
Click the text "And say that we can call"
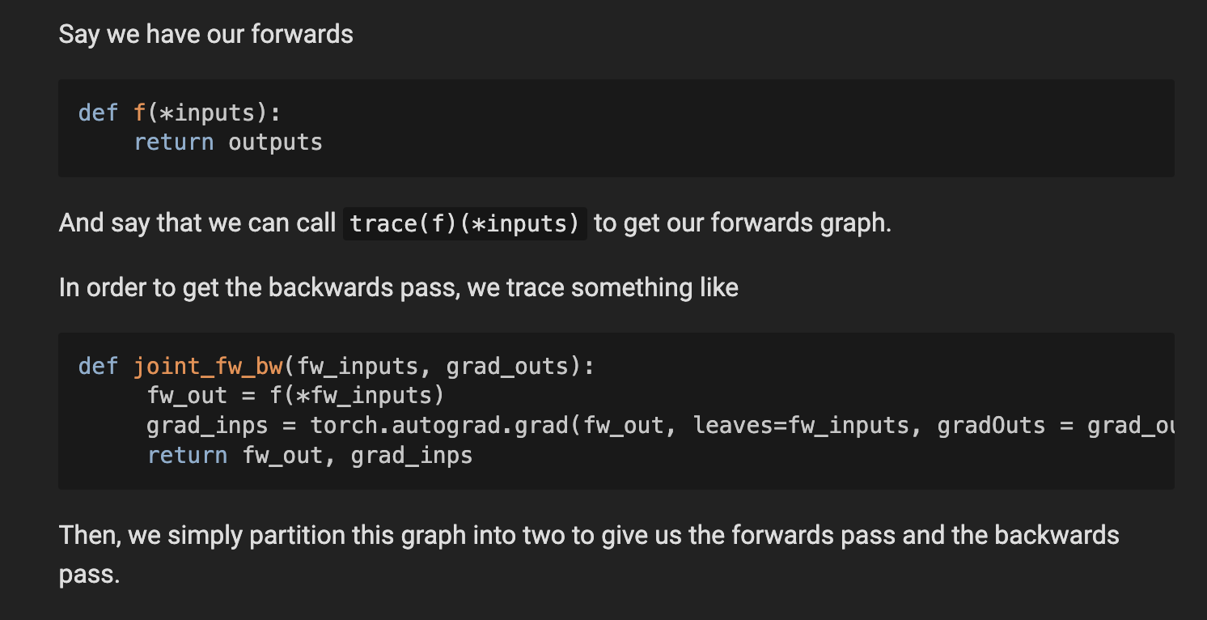coord(197,223)
